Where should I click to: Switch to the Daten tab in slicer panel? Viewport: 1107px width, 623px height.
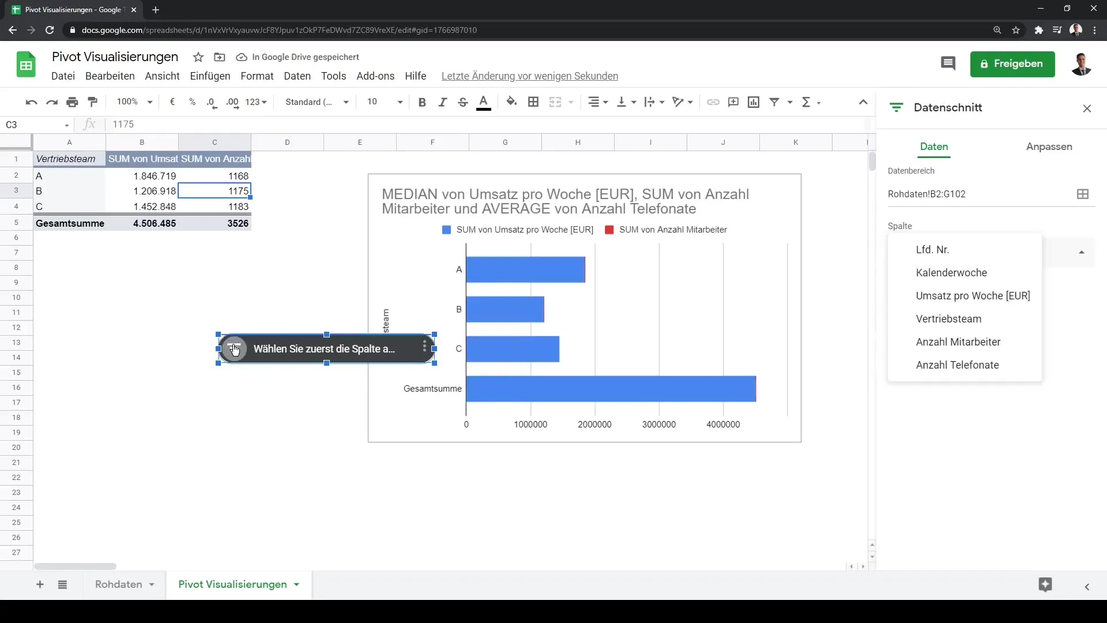934,147
